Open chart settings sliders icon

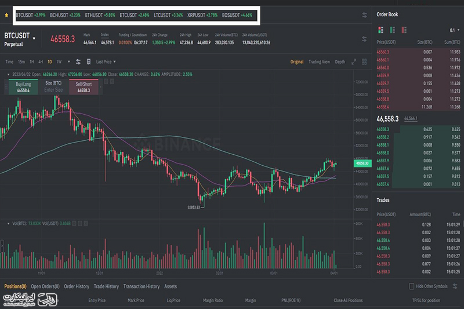click(x=78, y=61)
